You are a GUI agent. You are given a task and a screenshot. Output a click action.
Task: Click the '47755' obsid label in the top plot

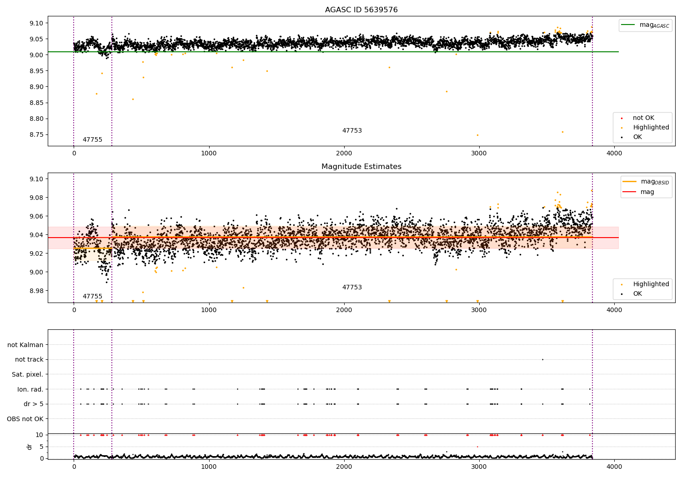click(x=92, y=140)
